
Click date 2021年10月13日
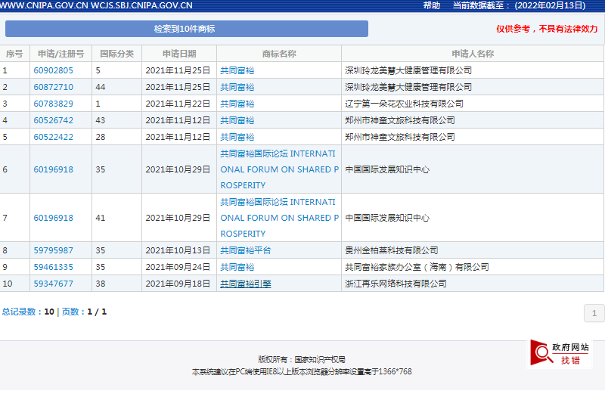(x=178, y=250)
